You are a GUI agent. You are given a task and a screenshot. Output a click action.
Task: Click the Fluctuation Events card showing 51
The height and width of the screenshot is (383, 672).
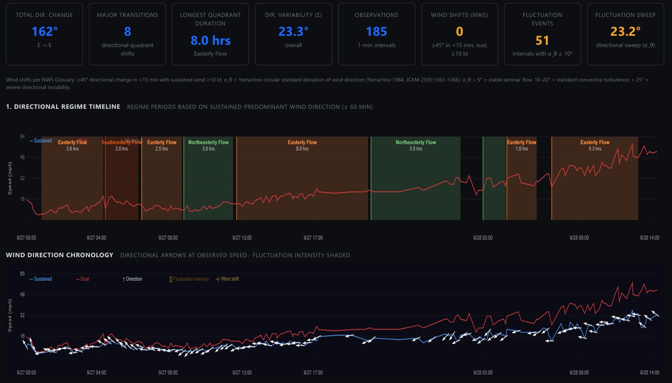tap(543, 34)
